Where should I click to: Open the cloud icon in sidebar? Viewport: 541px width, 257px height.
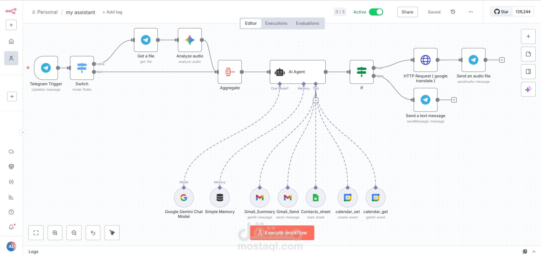(x=11, y=151)
